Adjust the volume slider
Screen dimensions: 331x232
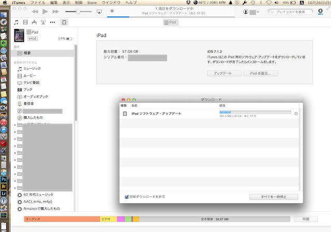(78, 11)
